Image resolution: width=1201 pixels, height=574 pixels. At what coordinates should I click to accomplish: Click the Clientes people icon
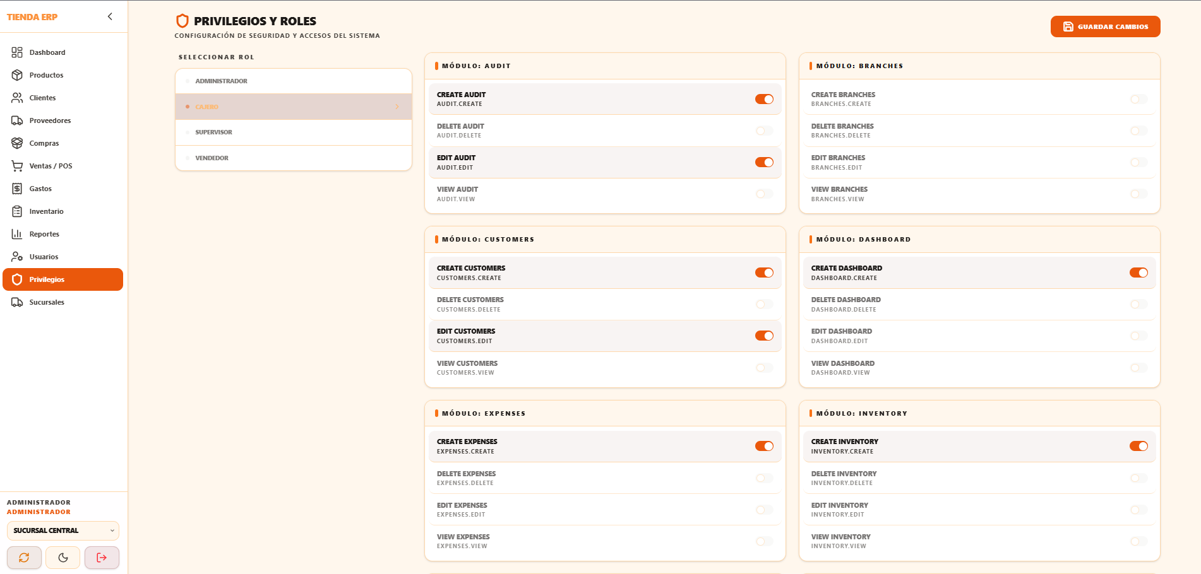click(x=17, y=98)
